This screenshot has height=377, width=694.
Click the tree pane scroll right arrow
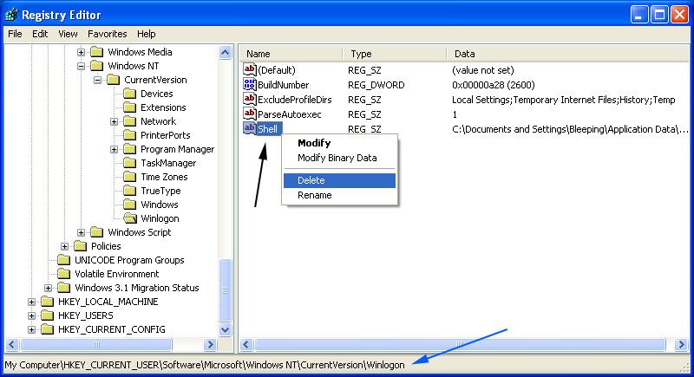tap(211, 344)
